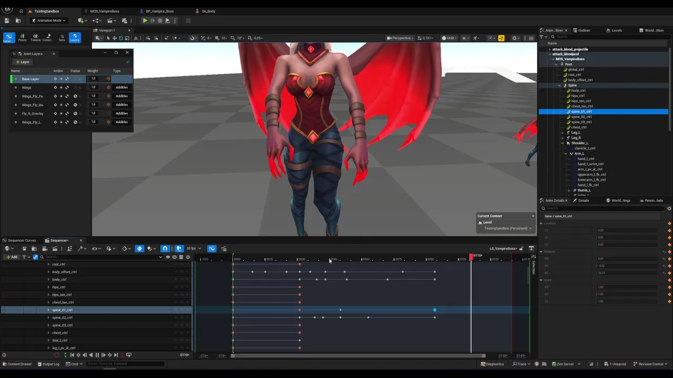This screenshot has height=378, width=673.
Task: Expand Leg_L in the anim outliner
Action: (562, 133)
